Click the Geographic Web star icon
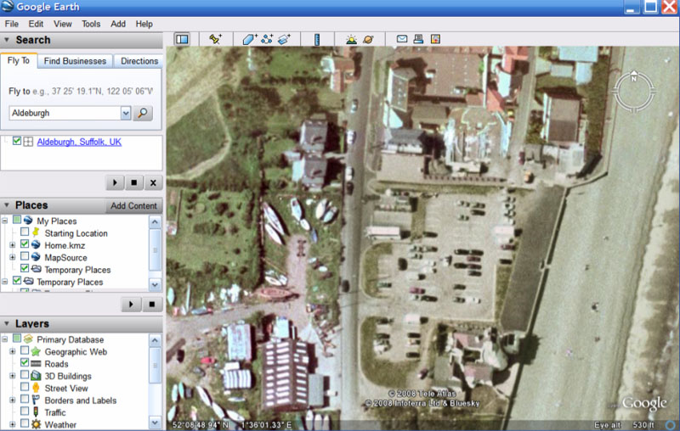Viewport: 680px width, 431px height. tap(36, 351)
